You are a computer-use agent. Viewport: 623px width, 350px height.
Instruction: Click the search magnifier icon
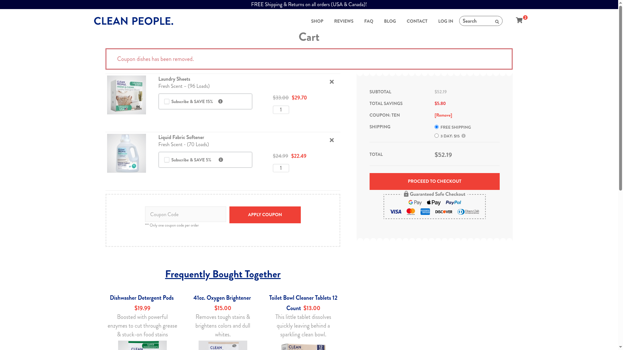pos(497,22)
